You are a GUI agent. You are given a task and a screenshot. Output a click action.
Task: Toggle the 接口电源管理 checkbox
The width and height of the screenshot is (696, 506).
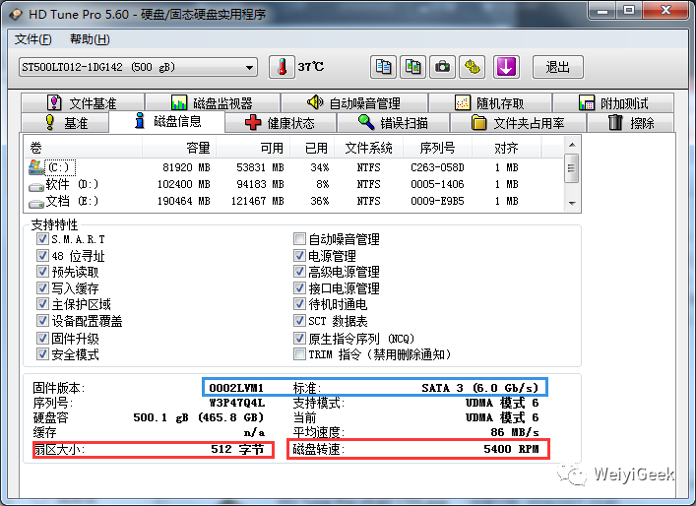tap(299, 287)
